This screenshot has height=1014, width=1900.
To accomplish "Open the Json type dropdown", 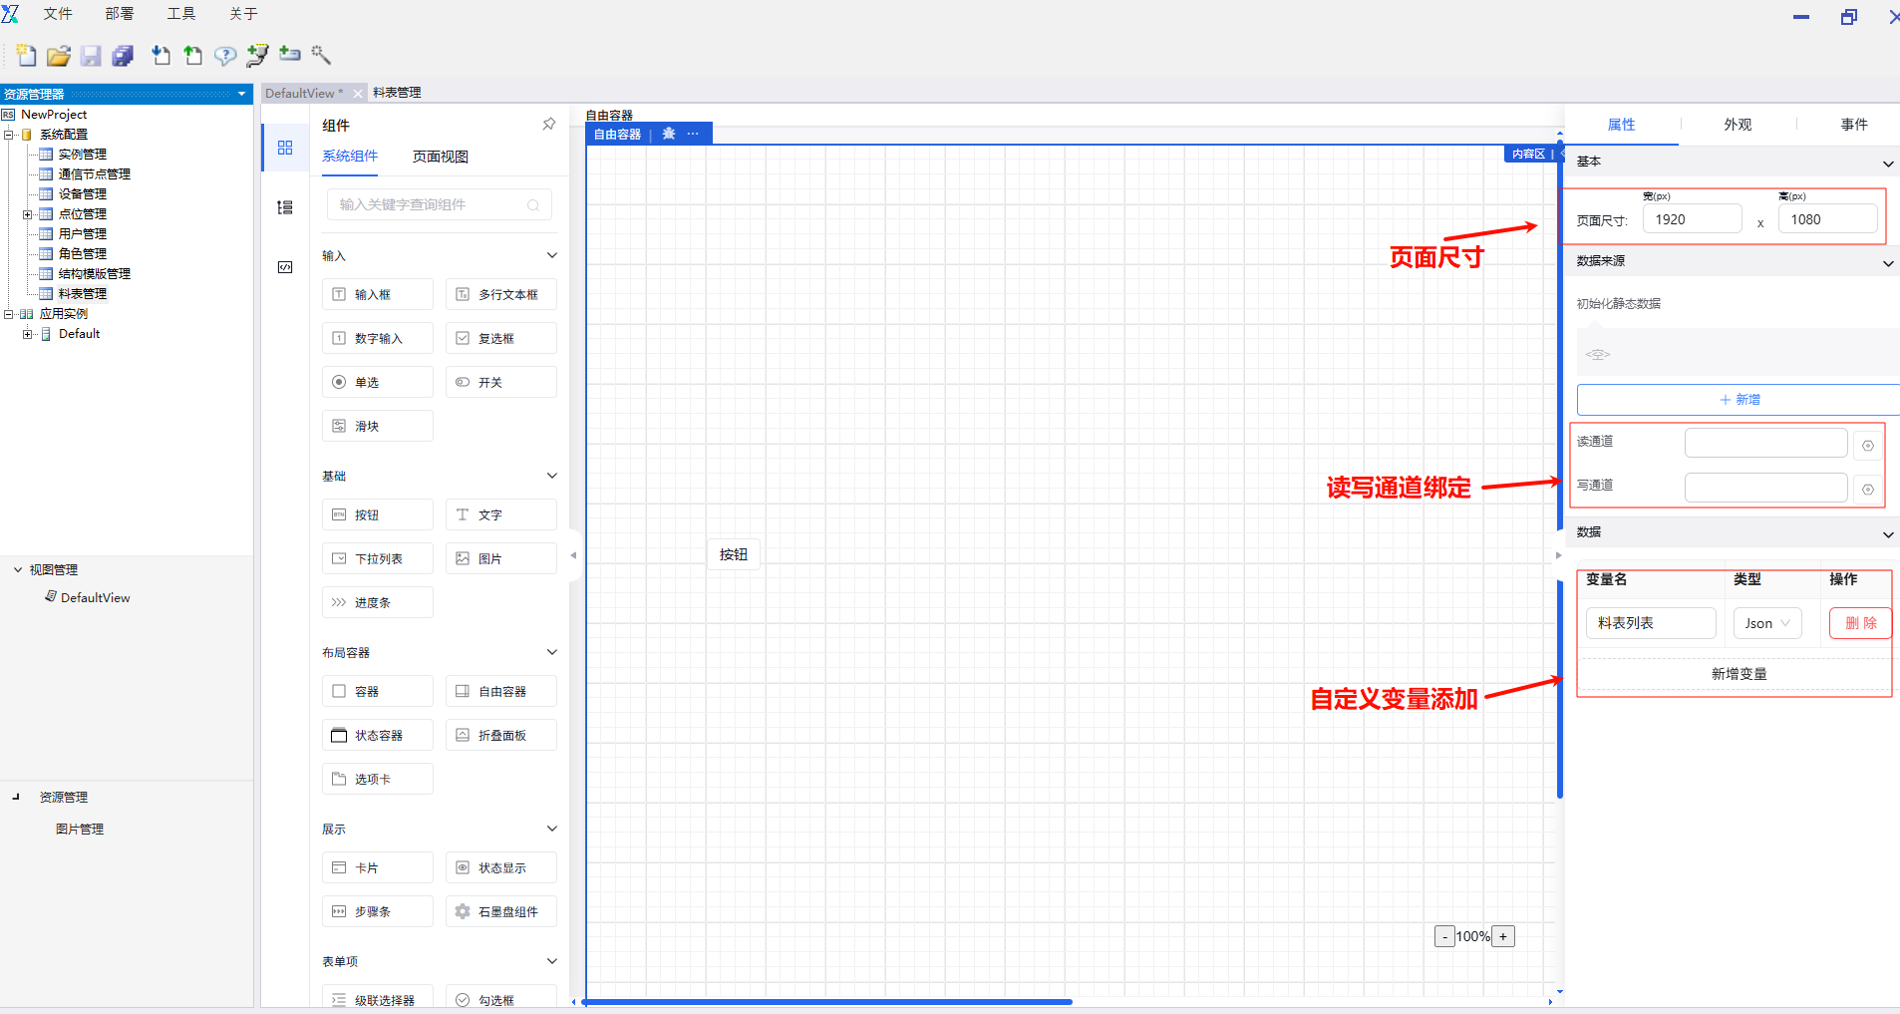I will point(1766,623).
